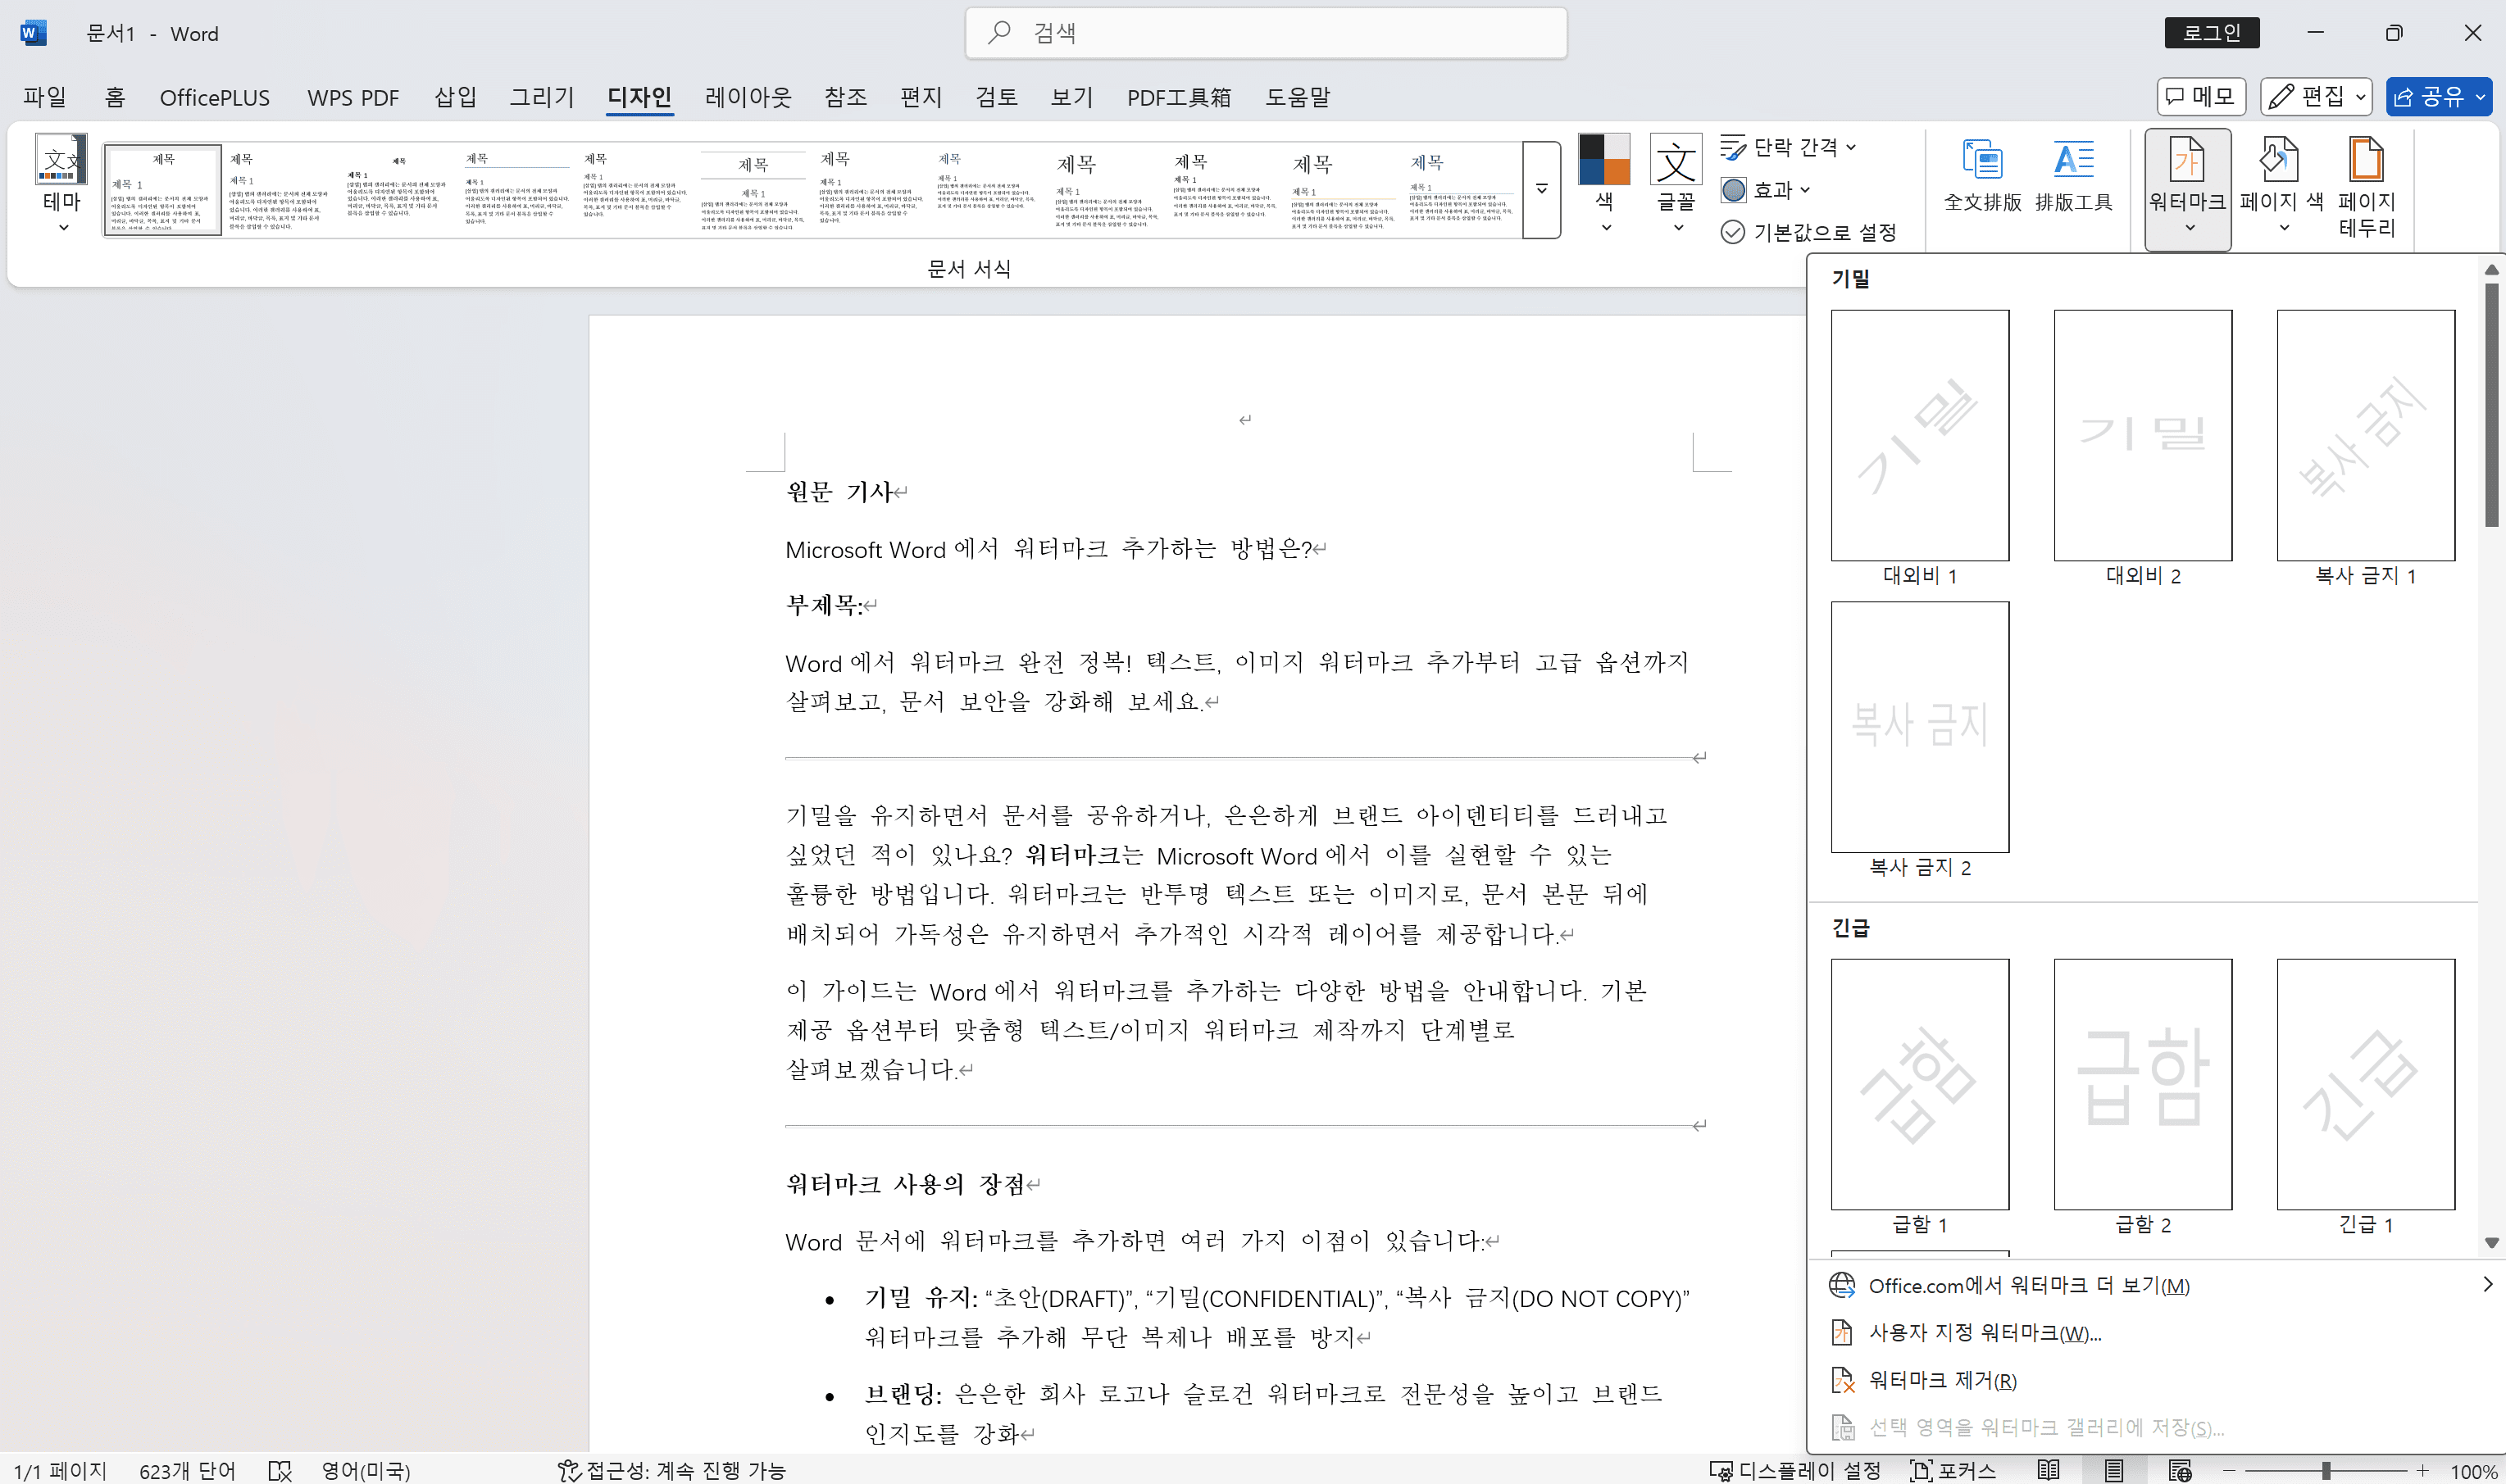
Task: Switch to the View (보기) tab
Action: tap(1071, 97)
